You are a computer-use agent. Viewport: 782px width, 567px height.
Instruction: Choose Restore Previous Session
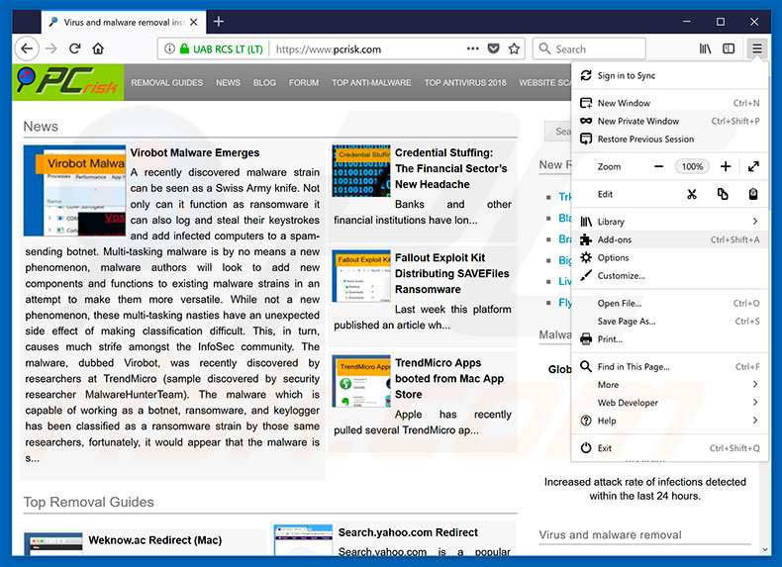click(x=669, y=140)
